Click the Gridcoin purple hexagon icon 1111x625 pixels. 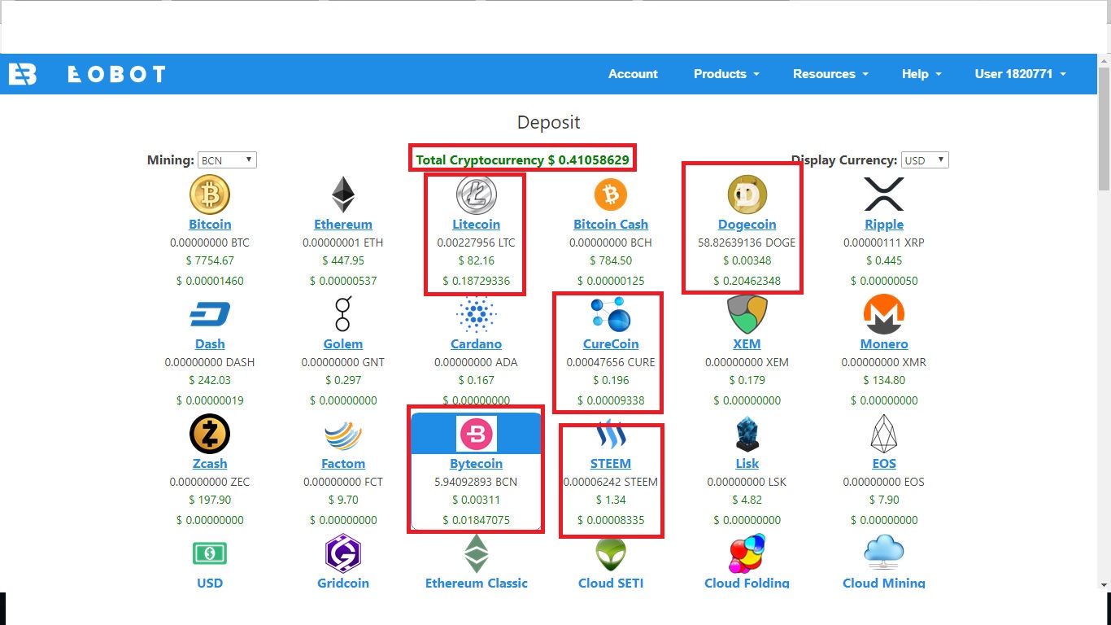[x=343, y=554]
